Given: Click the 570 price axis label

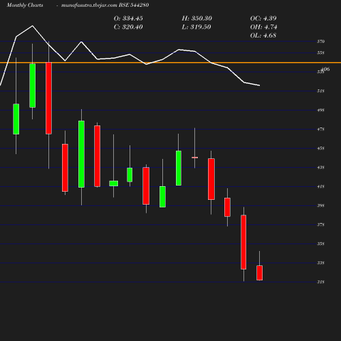Looking at the screenshot, I should pyautogui.click(x=321, y=42).
